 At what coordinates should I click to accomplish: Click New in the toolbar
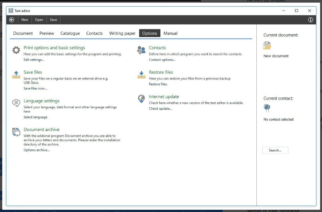25,20
